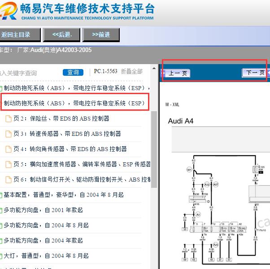This screenshot has height=269, width=270.
Task: Click page icon beside 页 3
Action: coord(8,134)
